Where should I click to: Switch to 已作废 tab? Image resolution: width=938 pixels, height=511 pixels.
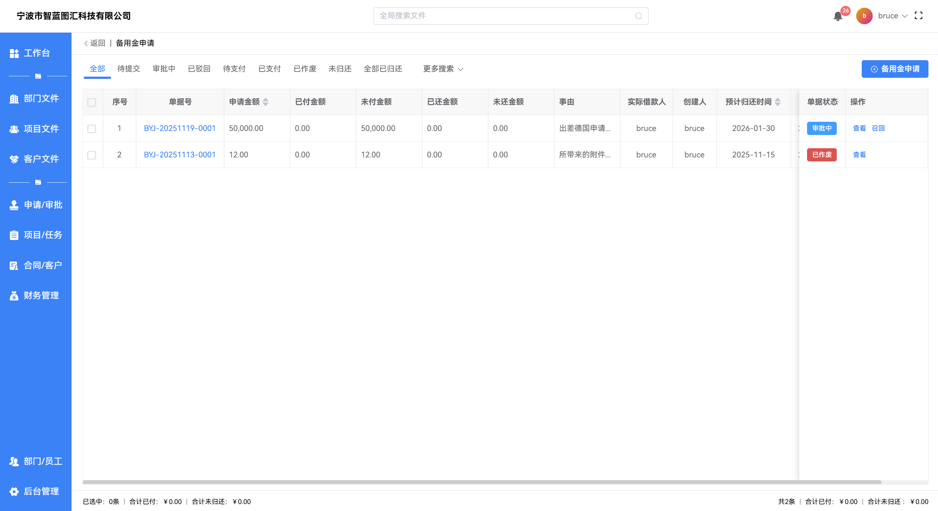click(304, 69)
